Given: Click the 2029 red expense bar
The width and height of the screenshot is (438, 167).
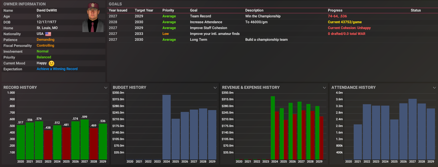Looking at the screenshot, I should 321,138.
